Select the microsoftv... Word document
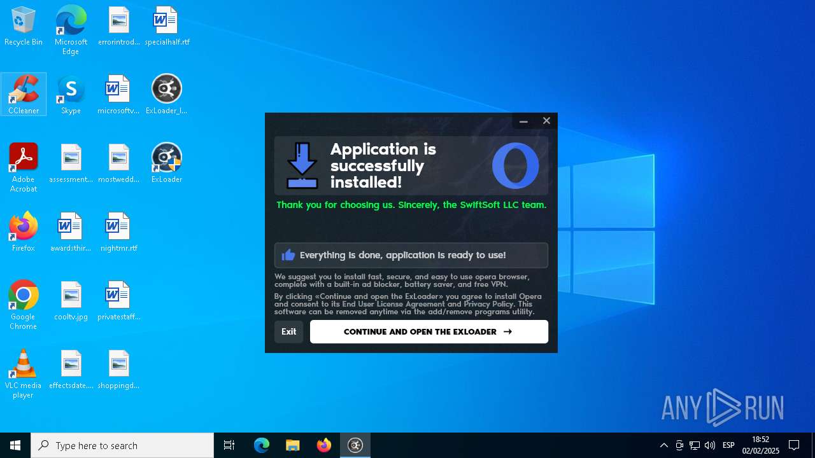This screenshot has width=815, height=458. coord(118,94)
